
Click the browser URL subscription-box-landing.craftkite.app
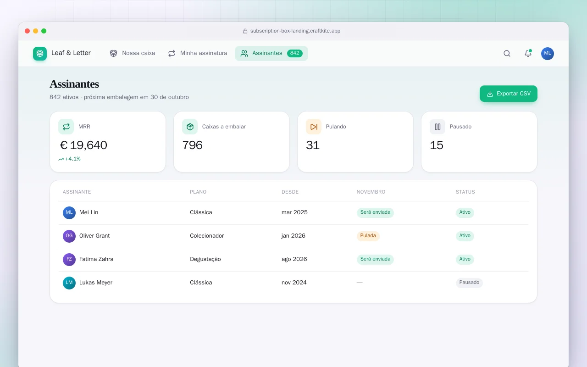pyautogui.click(x=295, y=31)
